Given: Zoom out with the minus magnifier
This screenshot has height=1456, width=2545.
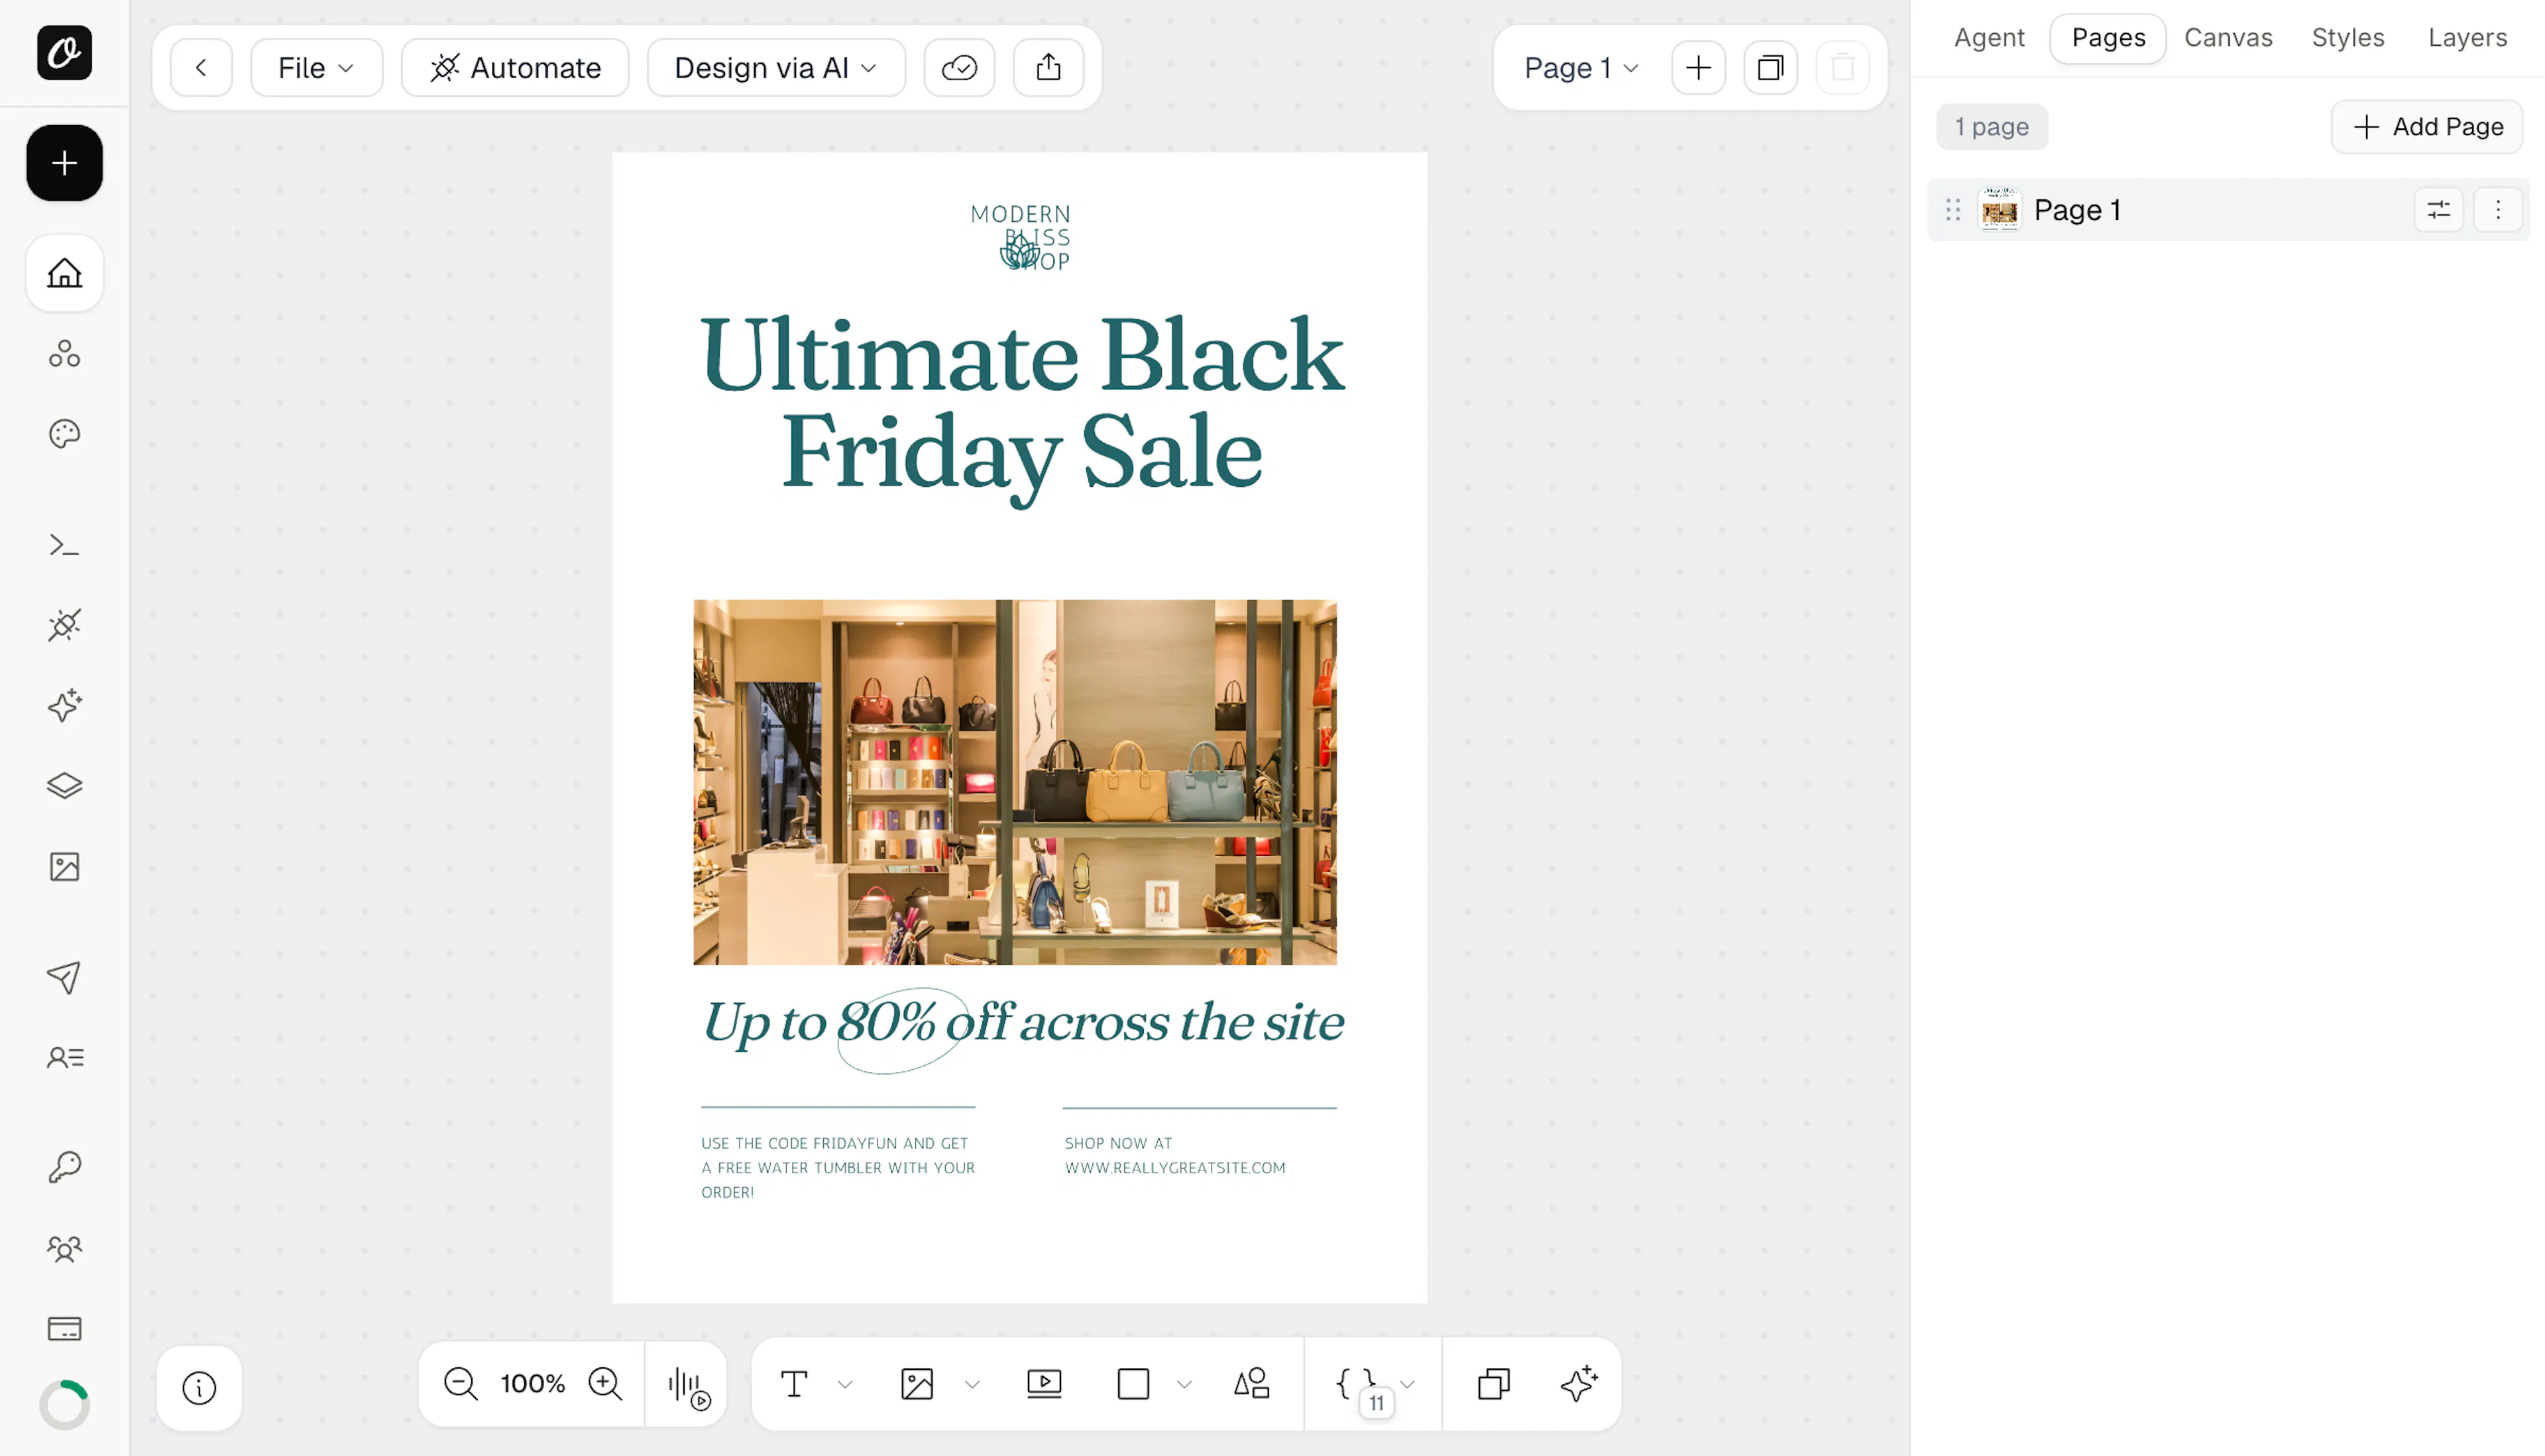Looking at the screenshot, I should point(461,1384).
